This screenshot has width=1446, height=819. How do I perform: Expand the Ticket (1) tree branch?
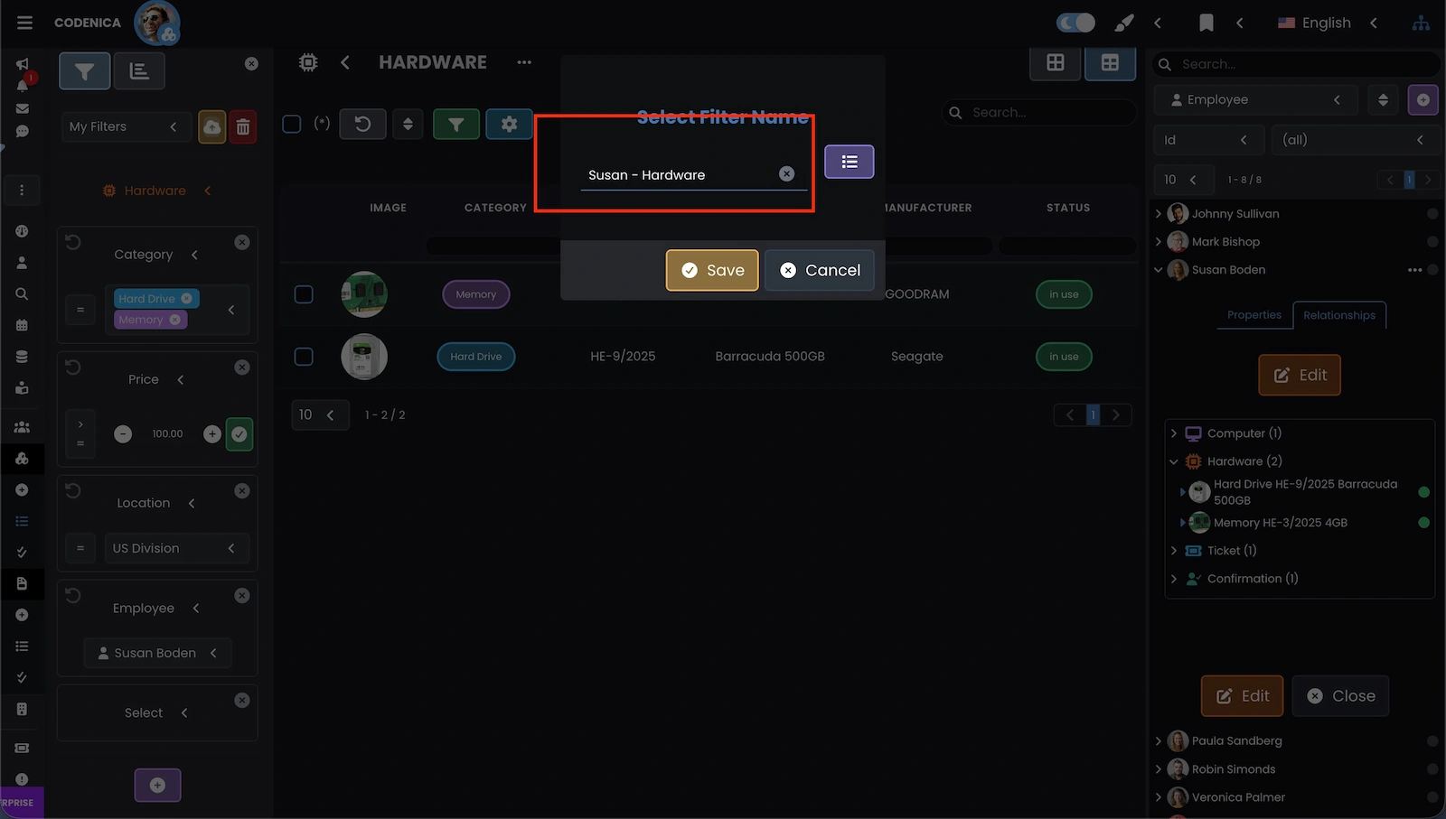pyautogui.click(x=1175, y=550)
